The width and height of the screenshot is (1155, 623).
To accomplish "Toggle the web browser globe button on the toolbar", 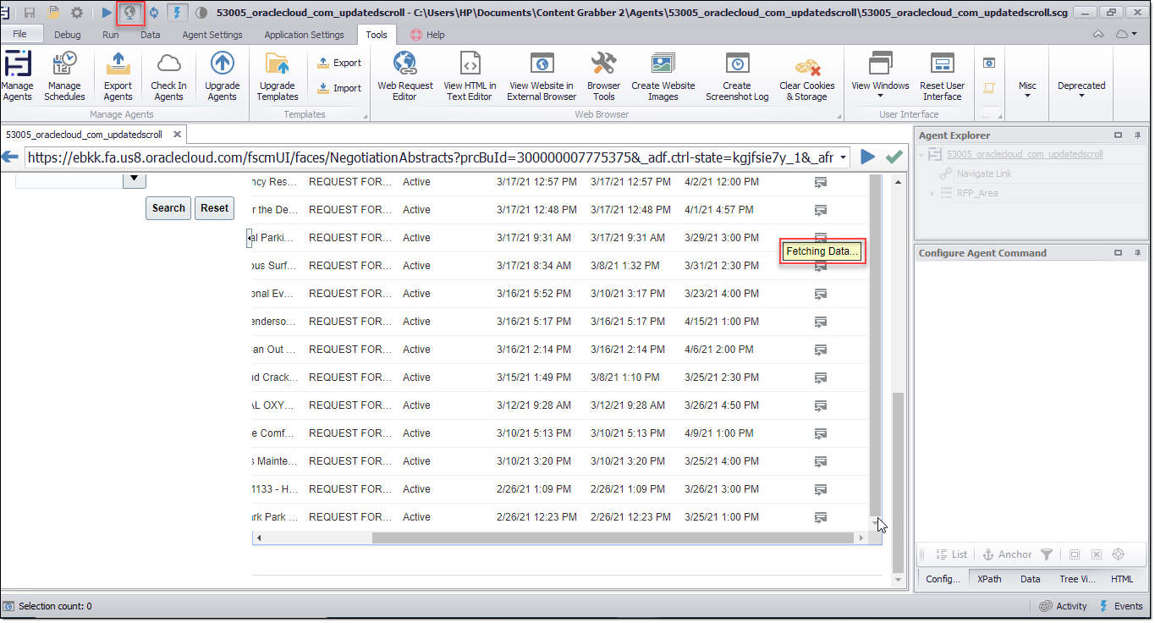I will (x=129, y=13).
